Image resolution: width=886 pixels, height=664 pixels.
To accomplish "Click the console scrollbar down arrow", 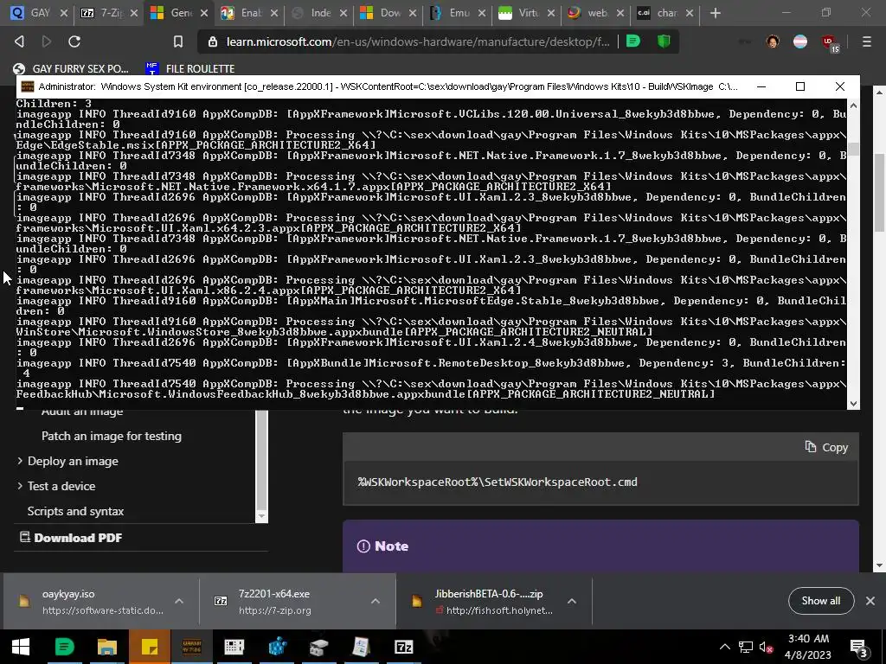I will 853,404.
